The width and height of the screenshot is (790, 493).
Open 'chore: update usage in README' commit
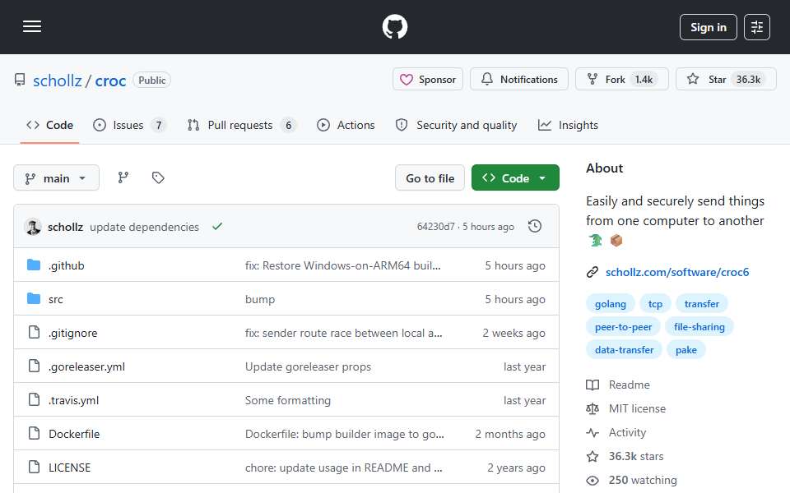[344, 468]
